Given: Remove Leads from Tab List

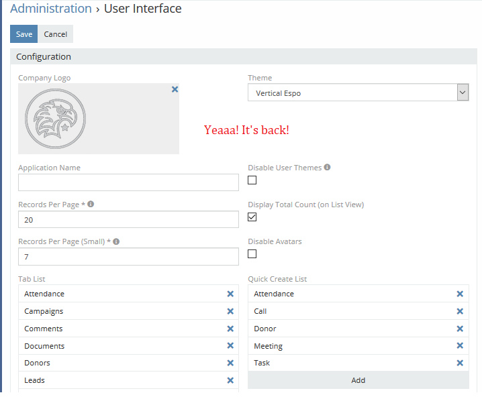Looking at the screenshot, I should pyautogui.click(x=230, y=380).
